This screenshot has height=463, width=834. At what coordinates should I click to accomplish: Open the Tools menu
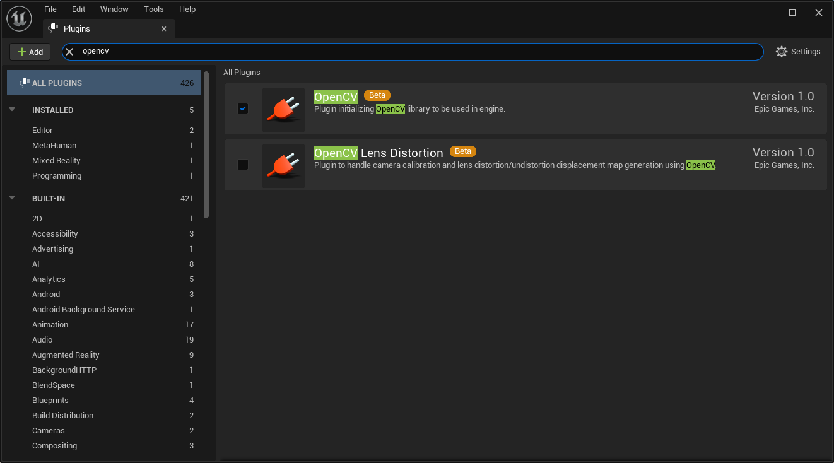[x=153, y=9]
